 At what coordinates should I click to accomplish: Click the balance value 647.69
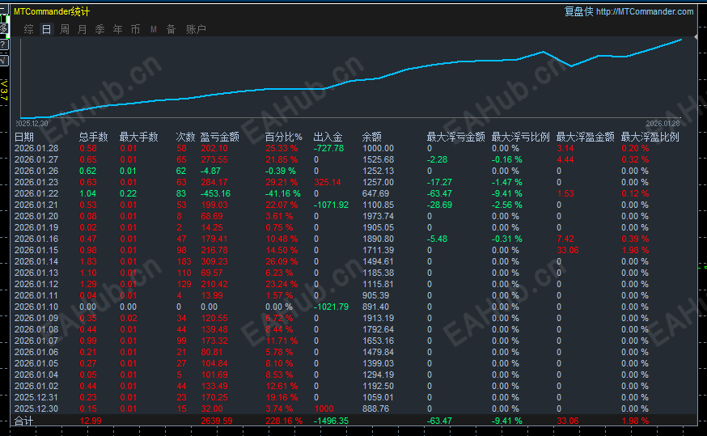(x=375, y=193)
